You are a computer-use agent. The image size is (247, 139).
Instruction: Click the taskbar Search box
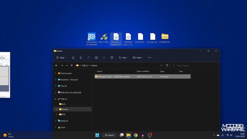pyautogui.click(x=110, y=135)
